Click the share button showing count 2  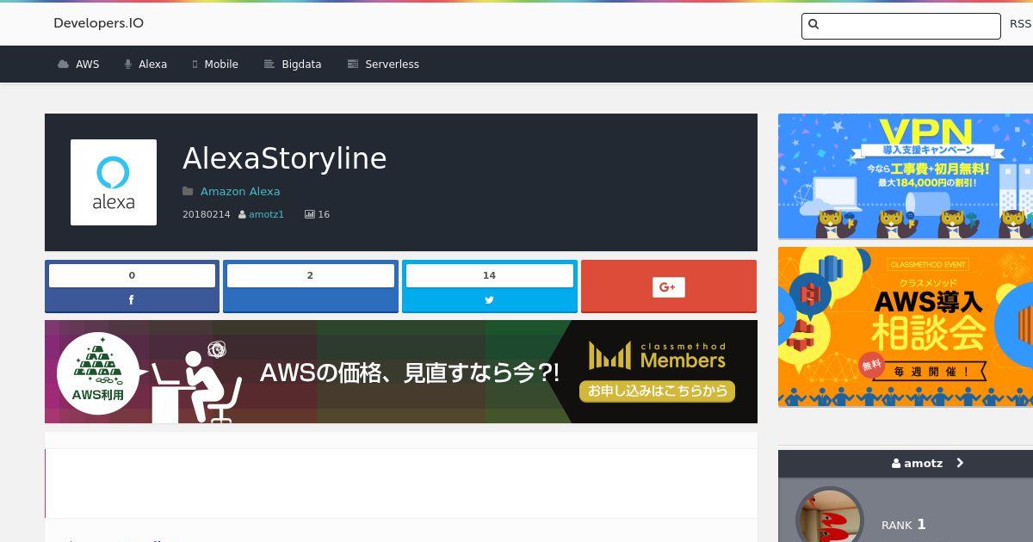click(x=311, y=286)
